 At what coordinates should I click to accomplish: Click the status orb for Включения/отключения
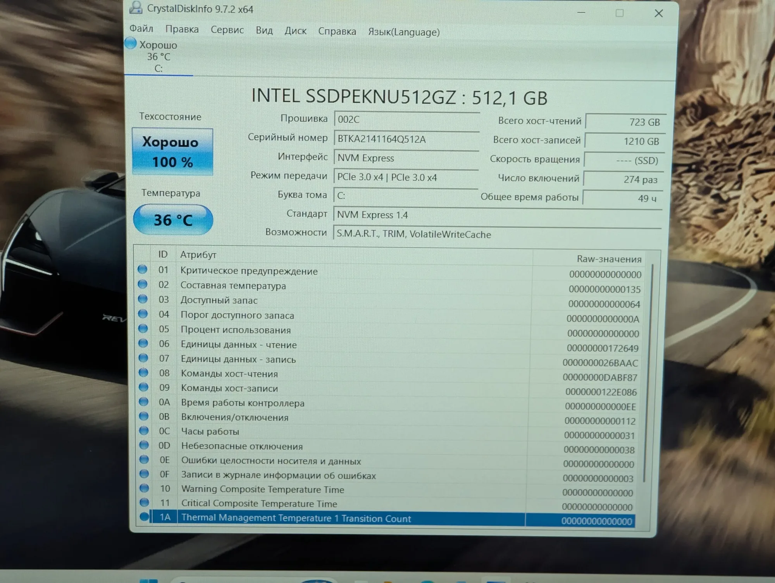[143, 416]
